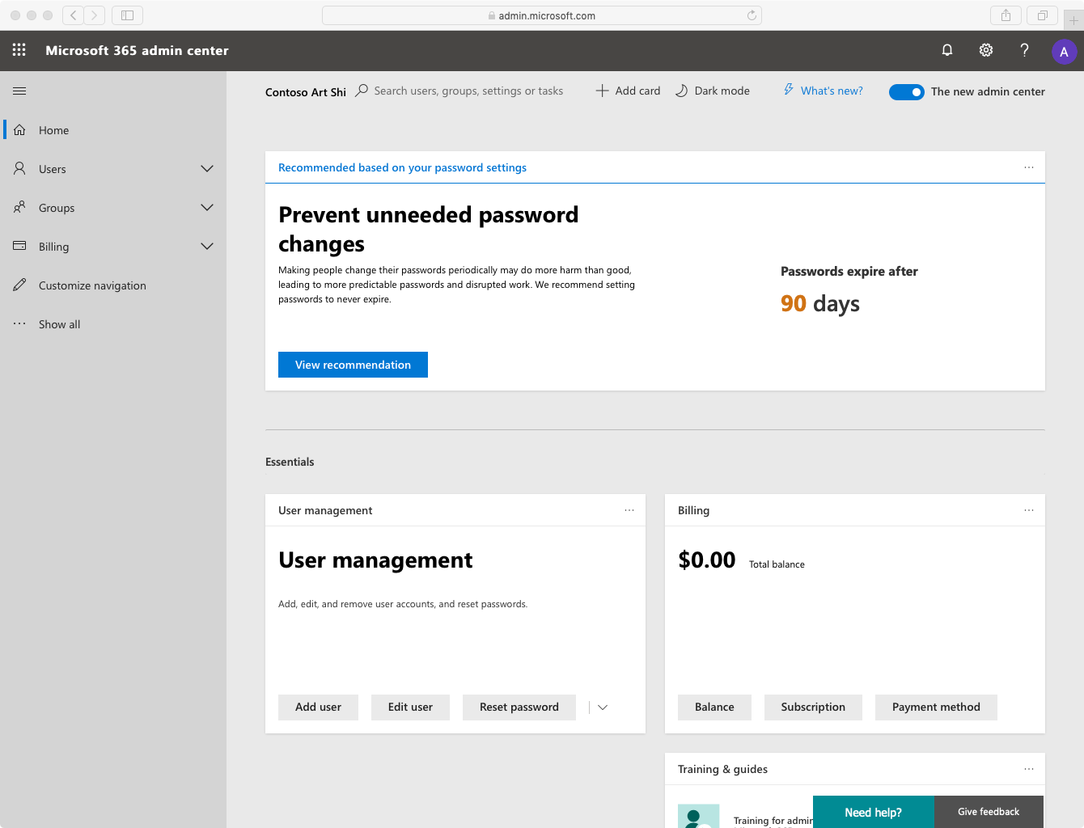Click the Dark mode moon icon
The image size is (1084, 828).
point(681,91)
